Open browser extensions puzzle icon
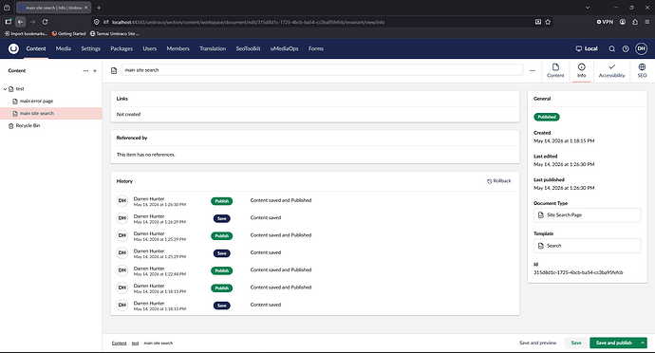 635,22
